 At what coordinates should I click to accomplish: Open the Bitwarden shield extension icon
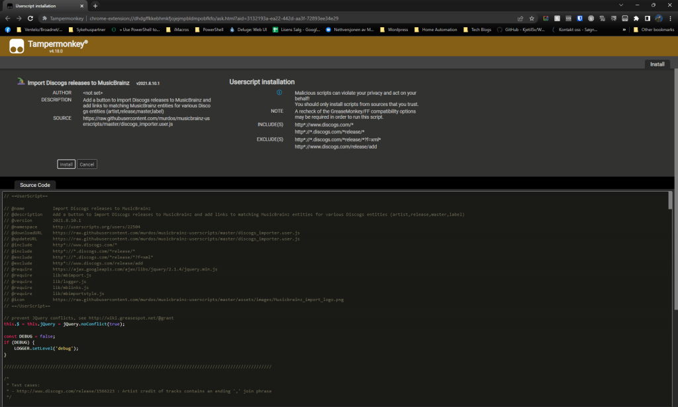[x=580, y=18]
